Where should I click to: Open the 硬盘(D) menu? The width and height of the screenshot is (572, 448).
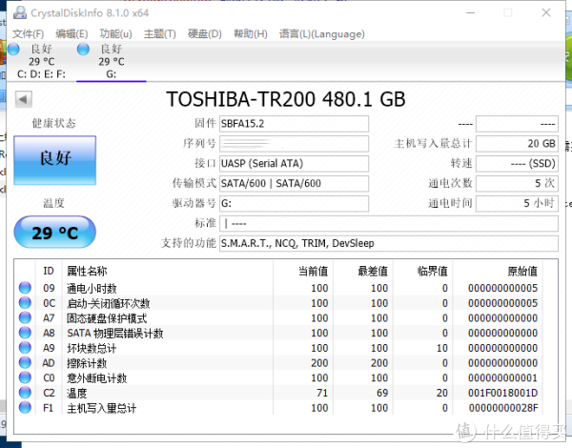pyautogui.click(x=205, y=34)
